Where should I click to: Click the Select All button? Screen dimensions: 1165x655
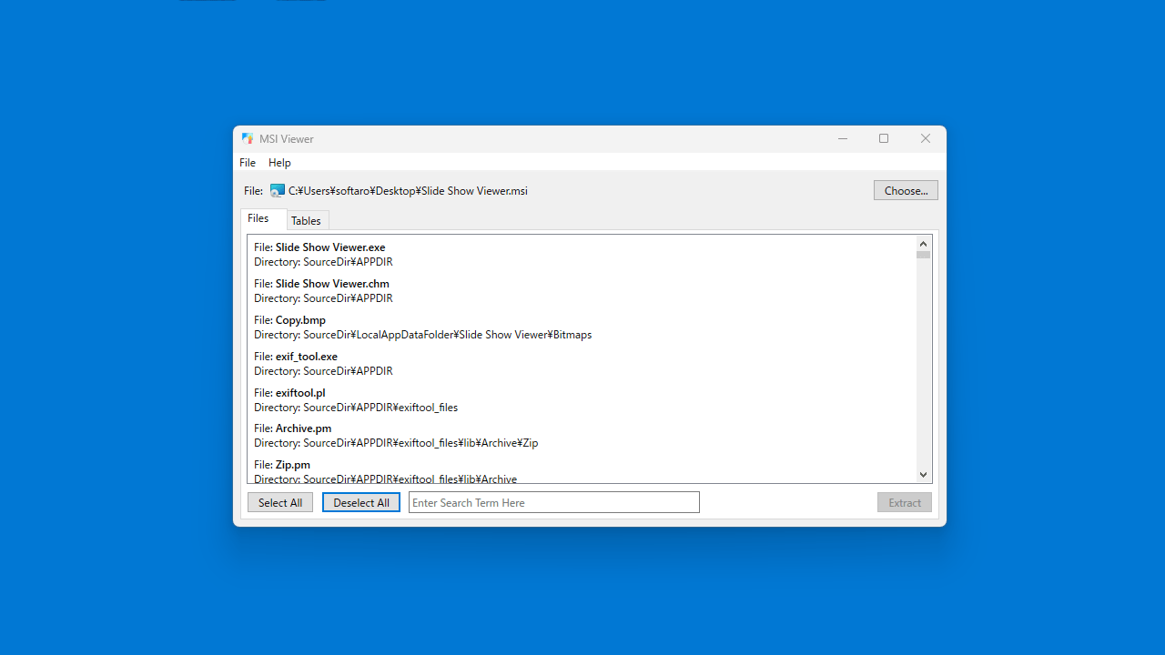pos(280,503)
